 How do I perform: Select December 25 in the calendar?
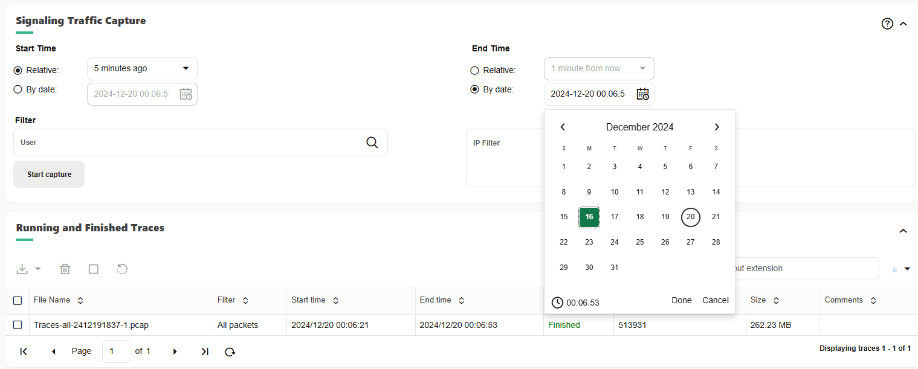coord(639,242)
